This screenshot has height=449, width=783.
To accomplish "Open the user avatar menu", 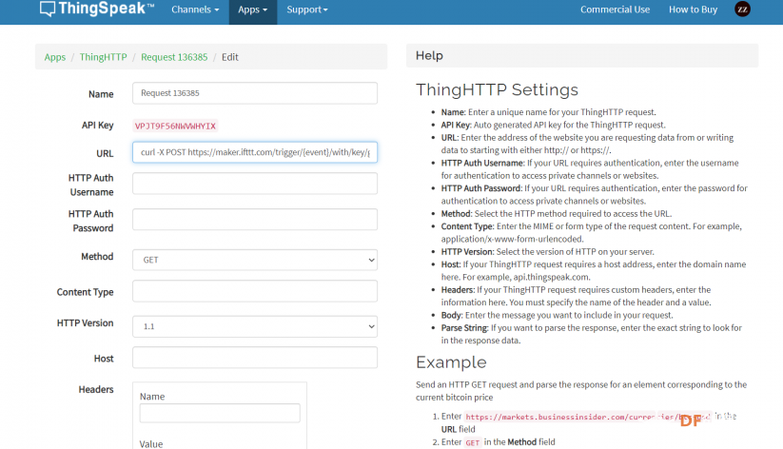I will click(742, 9).
